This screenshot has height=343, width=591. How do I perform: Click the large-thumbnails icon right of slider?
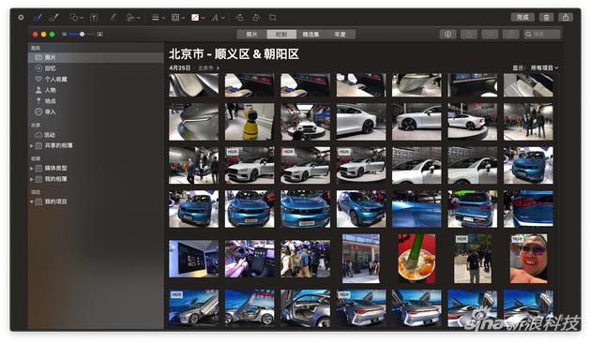point(99,35)
